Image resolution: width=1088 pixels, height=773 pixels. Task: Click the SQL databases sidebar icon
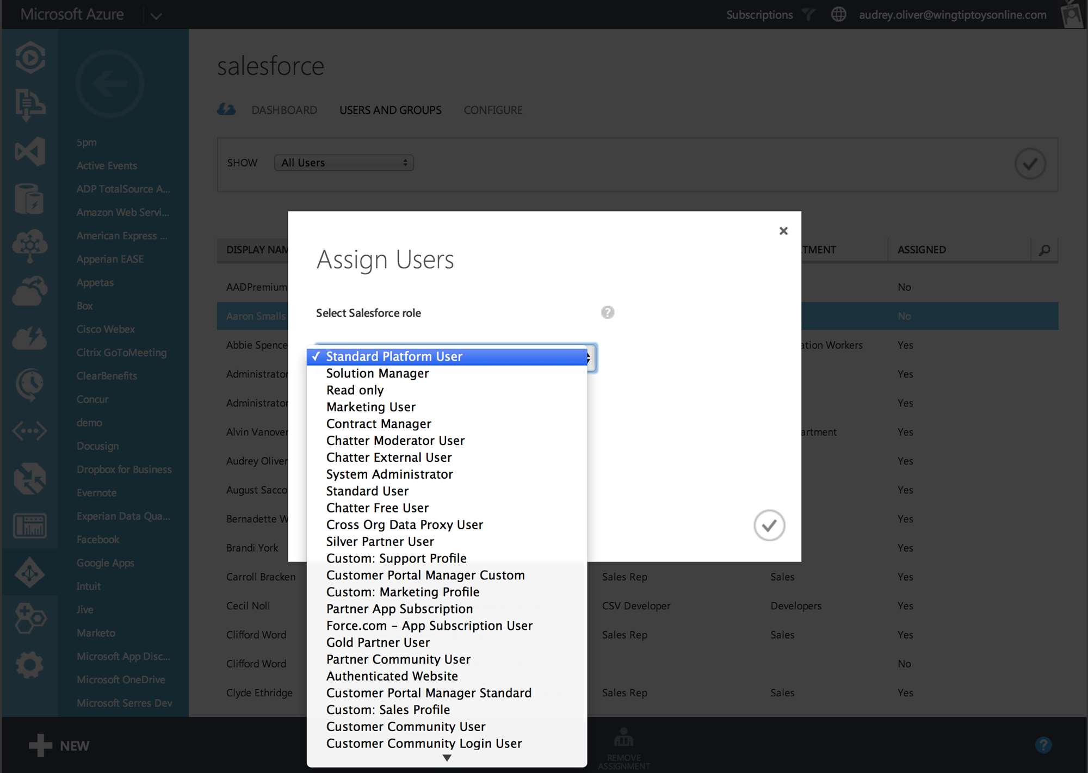pos(30,199)
